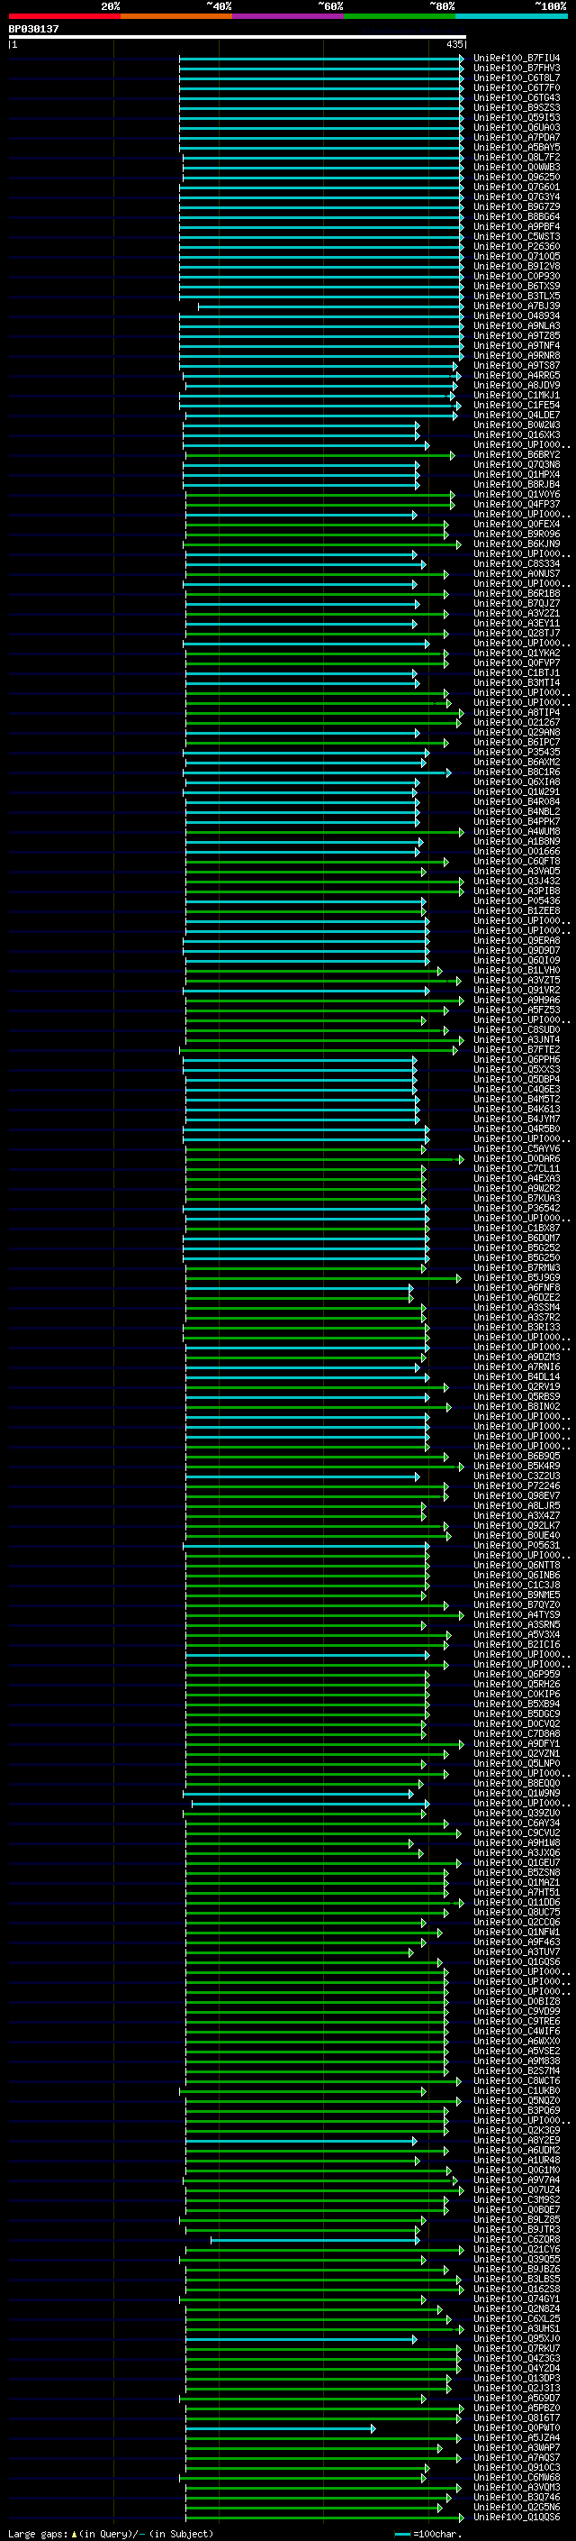Select hit label UniRef100_Q1W291

[x=516, y=792]
